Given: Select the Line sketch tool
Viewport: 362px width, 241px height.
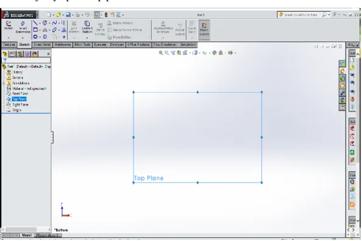Looking at the screenshot, I should (x=35, y=23).
